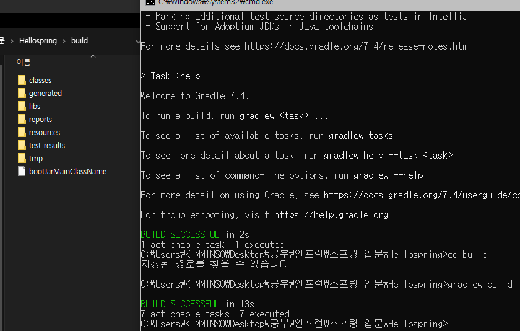This screenshot has width=520, height=331.
Task: Click the libs folder icon
Action: pos(22,106)
